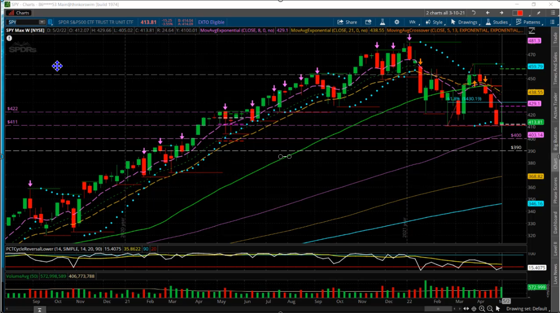This screenshot has width=560, height=313.
Task: Click the 438.55 orange price bubble
Action: [535, 92]
